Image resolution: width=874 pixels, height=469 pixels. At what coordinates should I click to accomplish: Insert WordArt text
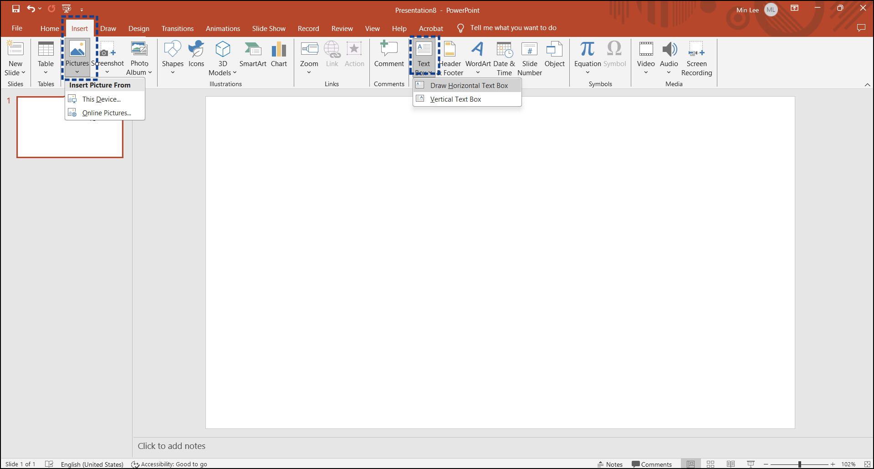click(478, 58)
